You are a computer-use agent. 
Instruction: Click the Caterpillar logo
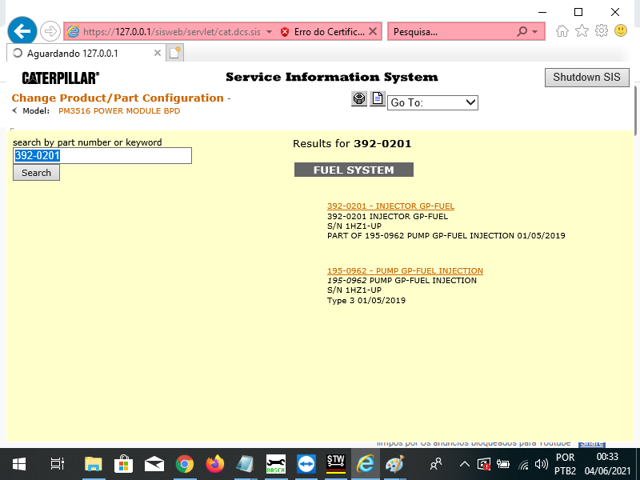tap(61, 78)
